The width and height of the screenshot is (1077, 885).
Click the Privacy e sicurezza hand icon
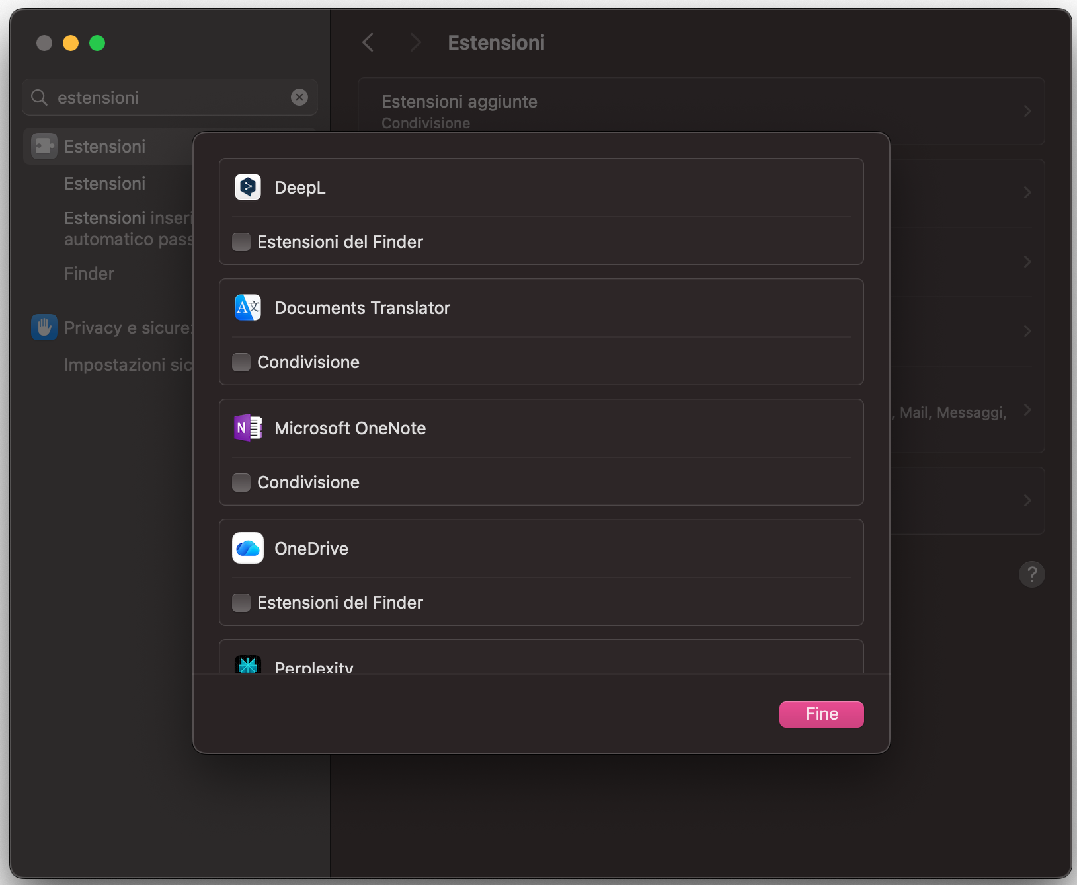point(44,327)
